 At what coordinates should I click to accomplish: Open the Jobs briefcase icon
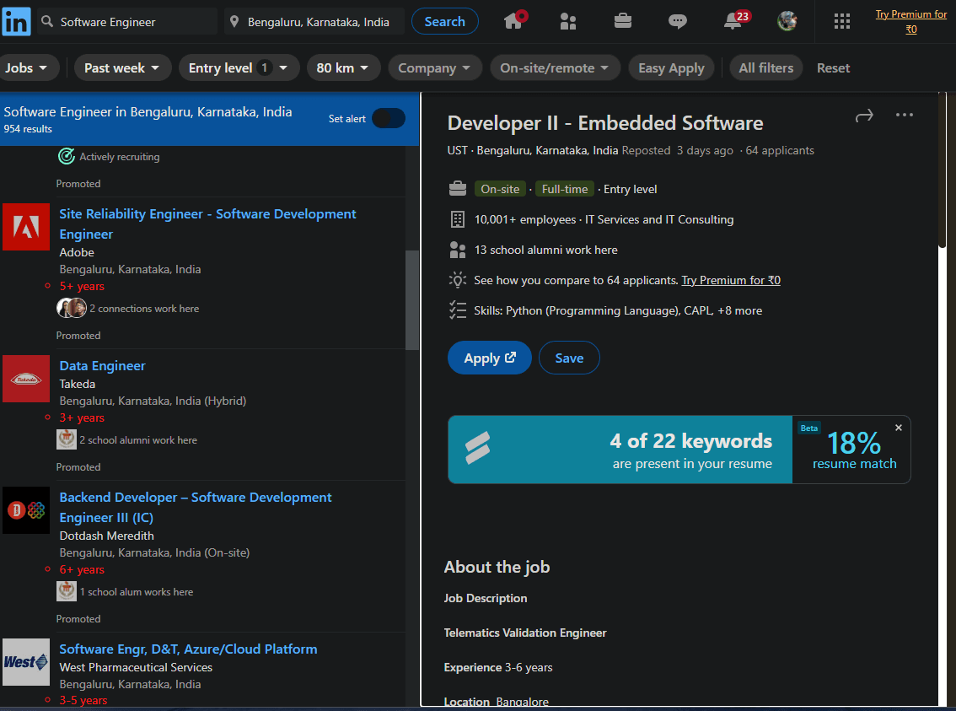pos(623,21)
